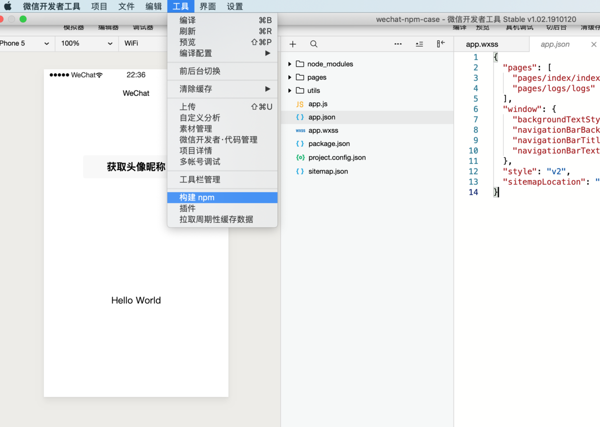
Task: Expand the node_modules folder arrow
Action: (289, 64)
